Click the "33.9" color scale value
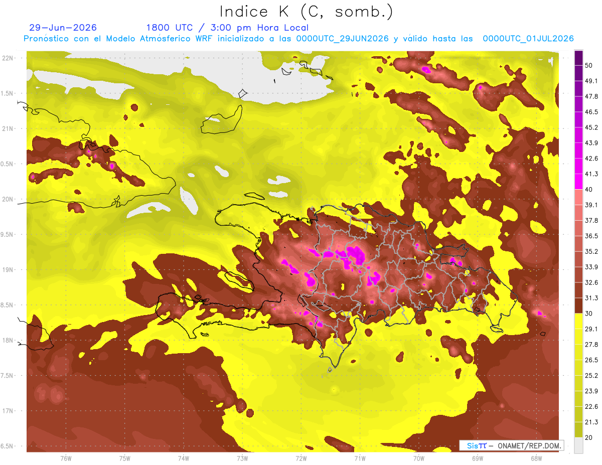The height and width of the screenshot is (465, 602). tap(591, 267)
